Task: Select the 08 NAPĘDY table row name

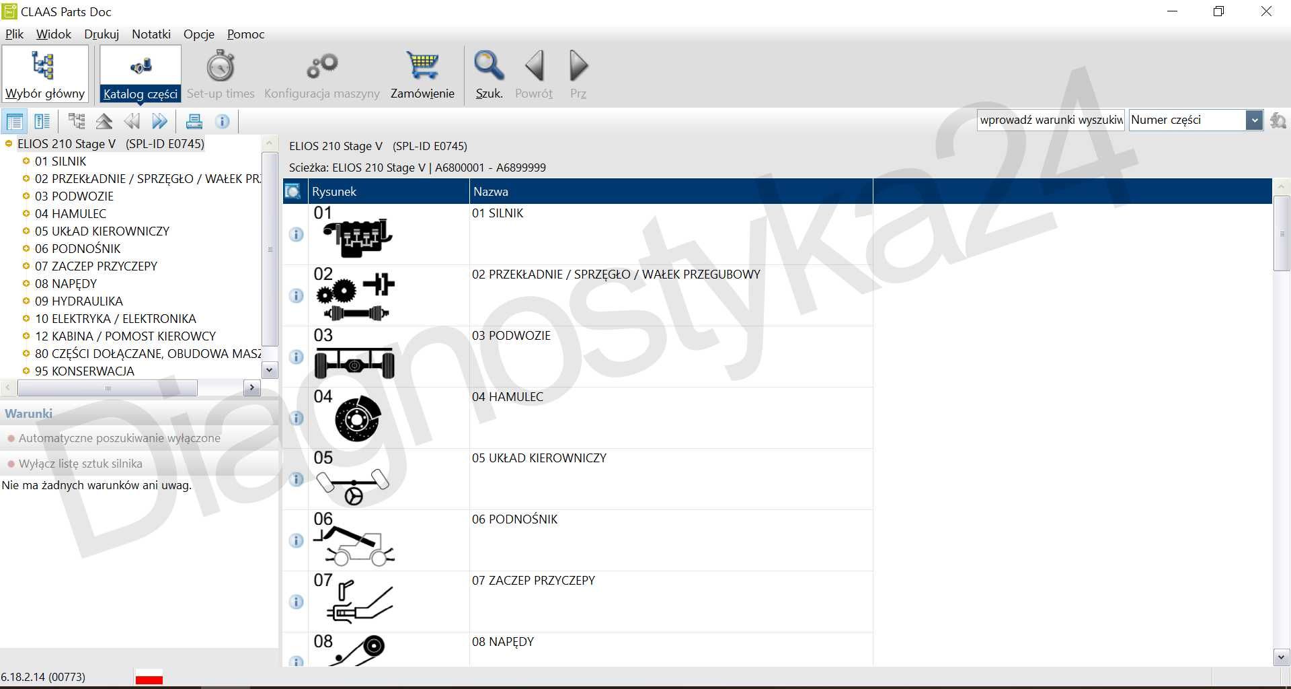Action: (x=503, y=642)
